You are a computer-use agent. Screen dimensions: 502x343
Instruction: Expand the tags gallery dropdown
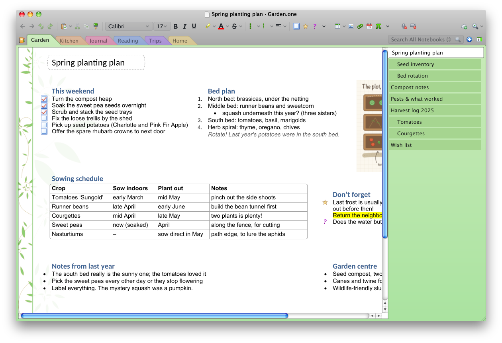tap(324, 27)
